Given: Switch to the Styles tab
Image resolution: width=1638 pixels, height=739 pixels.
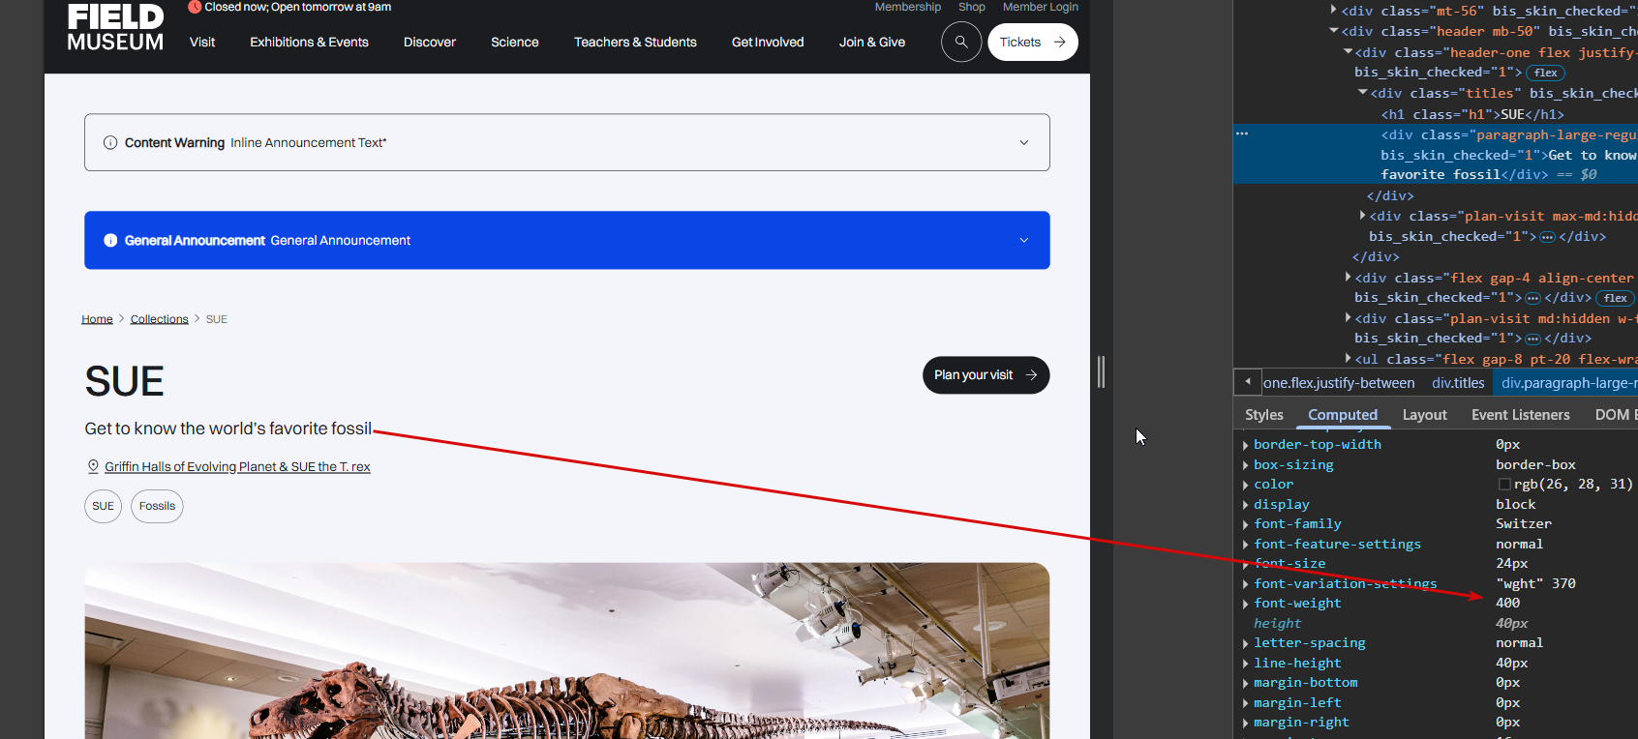Looking at the screenshot, I should tap(1264, 415).
